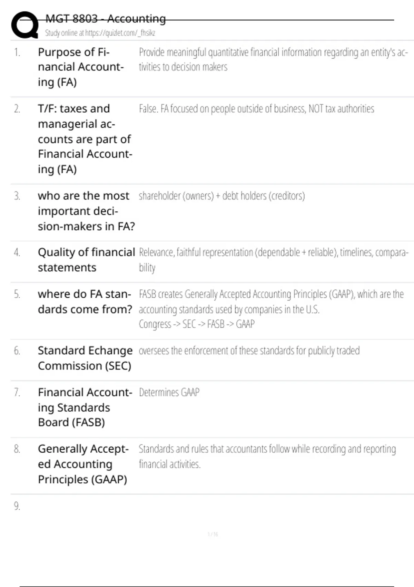Select the T/F taxes and managerial accounts term
This screenshot has width=414, height=587.
pos(85,139)
